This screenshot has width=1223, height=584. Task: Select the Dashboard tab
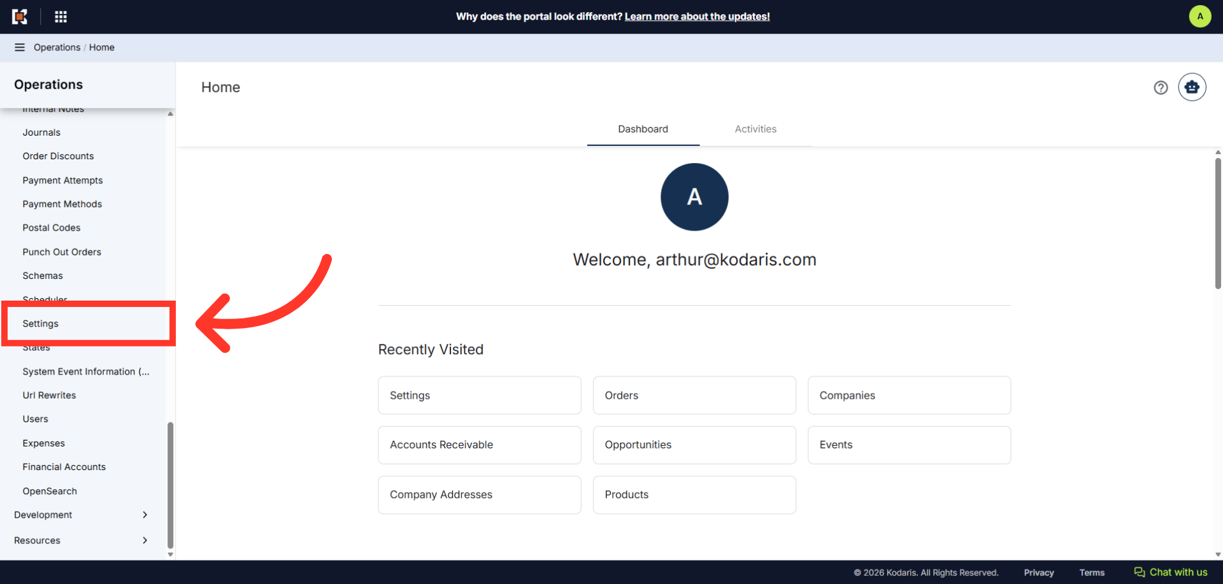(x=643, y=129)
